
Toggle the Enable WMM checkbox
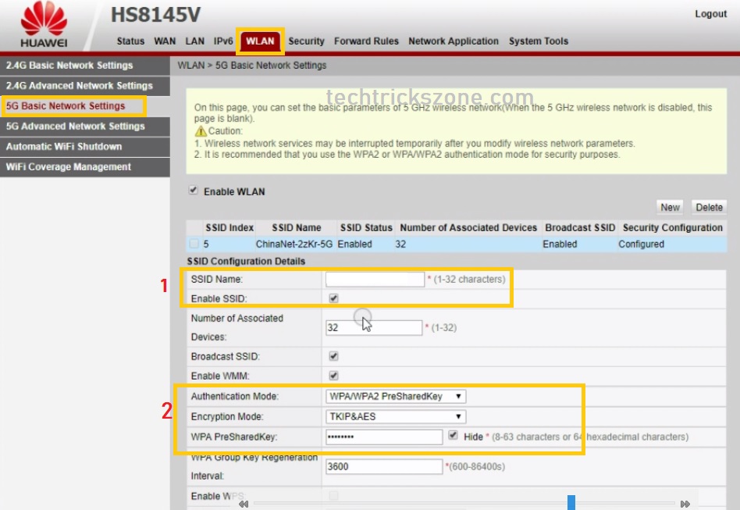point(333,376)
